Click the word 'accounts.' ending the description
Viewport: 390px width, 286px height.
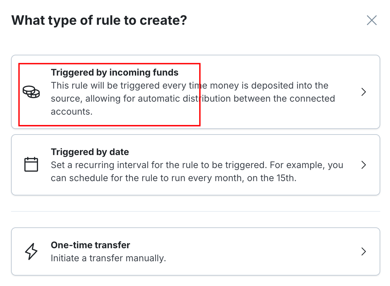click(72, 111)
